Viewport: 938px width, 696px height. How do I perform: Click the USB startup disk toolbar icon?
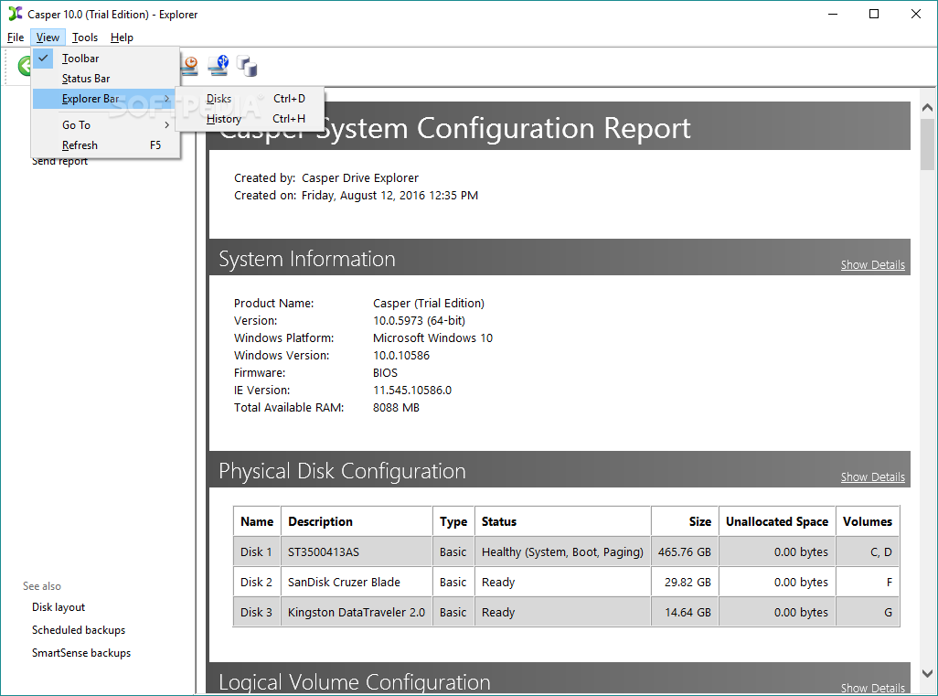[x=219, y=66]
